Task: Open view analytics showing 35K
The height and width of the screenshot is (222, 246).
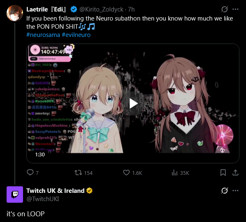Action: [x=174, y=173]
